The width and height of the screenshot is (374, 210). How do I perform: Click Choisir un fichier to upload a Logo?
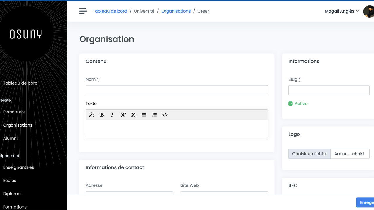pos(309,154)
